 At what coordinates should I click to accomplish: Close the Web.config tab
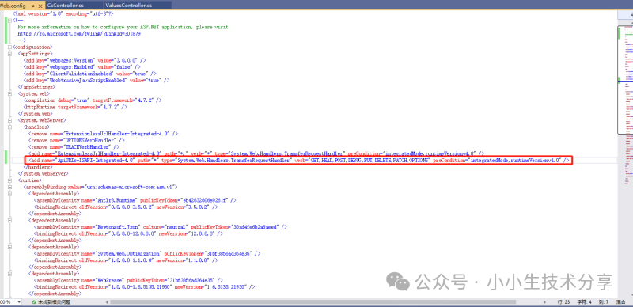(40, 6)
